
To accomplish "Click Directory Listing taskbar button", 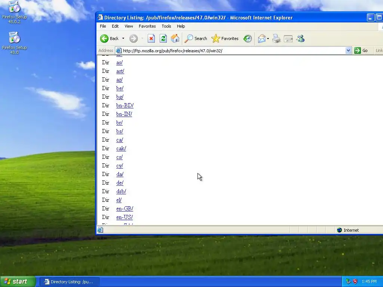I will 69,282.
